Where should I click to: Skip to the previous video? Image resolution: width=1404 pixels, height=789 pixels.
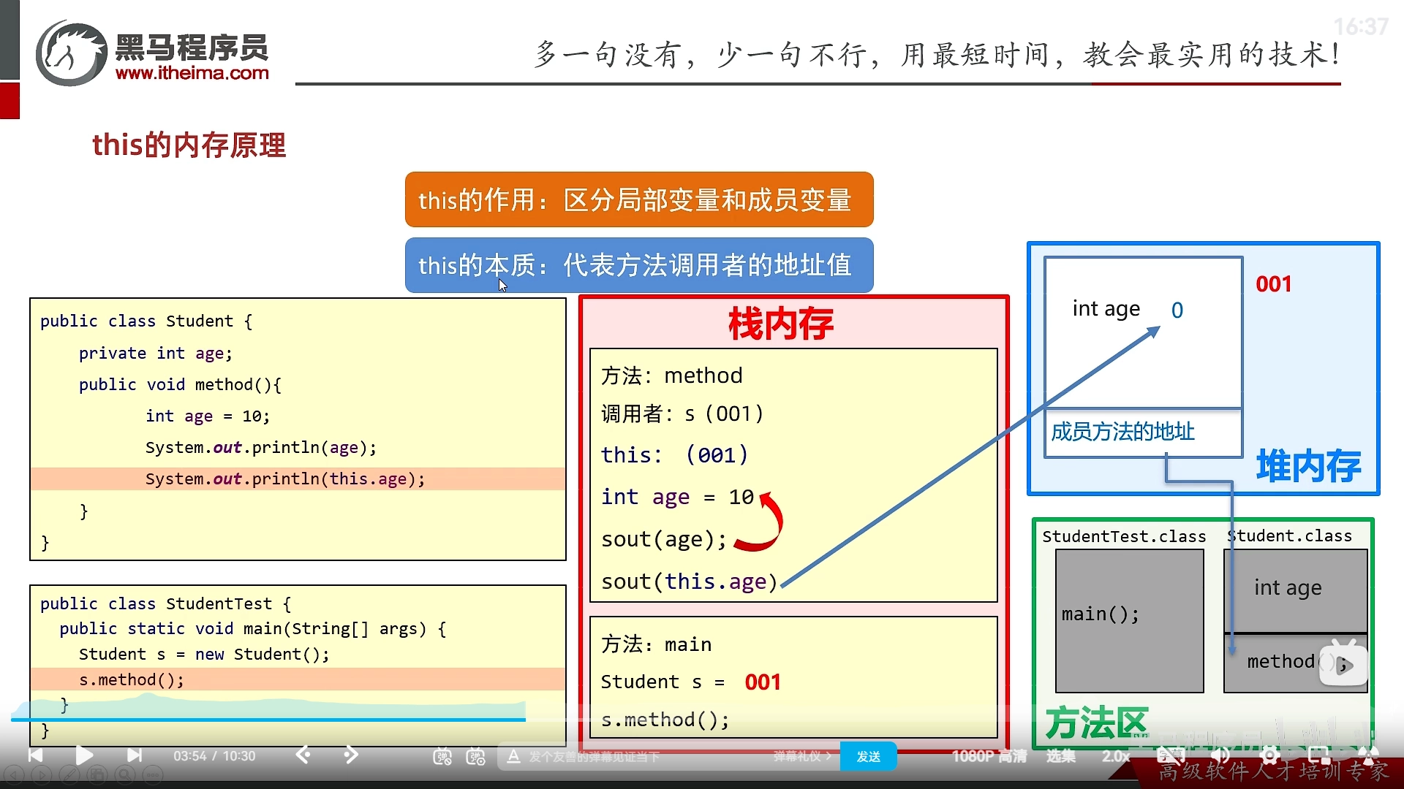pos(35,755)
